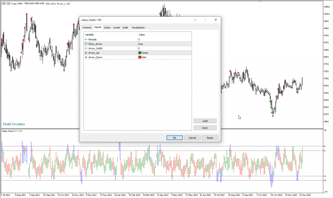Image resolution: width=333 pixels, height=198 pixels.
Task: Click the color type icon beside Arrow_Up
Action: tap(86, 53)
